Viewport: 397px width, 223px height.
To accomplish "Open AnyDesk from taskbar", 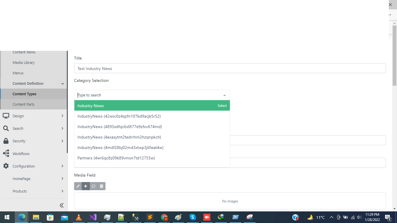I will coord(207,217).
